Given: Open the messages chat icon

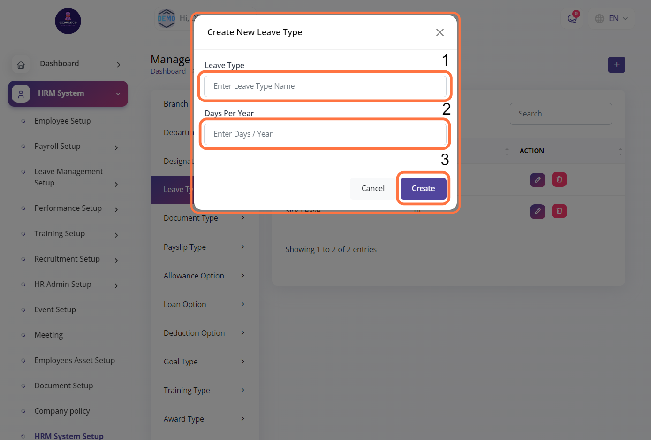Looking at the screenshot, I should click(572, 19).
